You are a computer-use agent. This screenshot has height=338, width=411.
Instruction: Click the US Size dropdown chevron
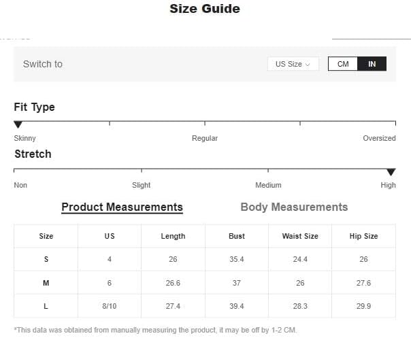coord(308,65)
